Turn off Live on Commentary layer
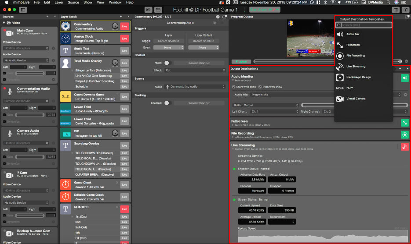Image resolution: width=411 pixels, height=244 pixels. coord(125,26)
